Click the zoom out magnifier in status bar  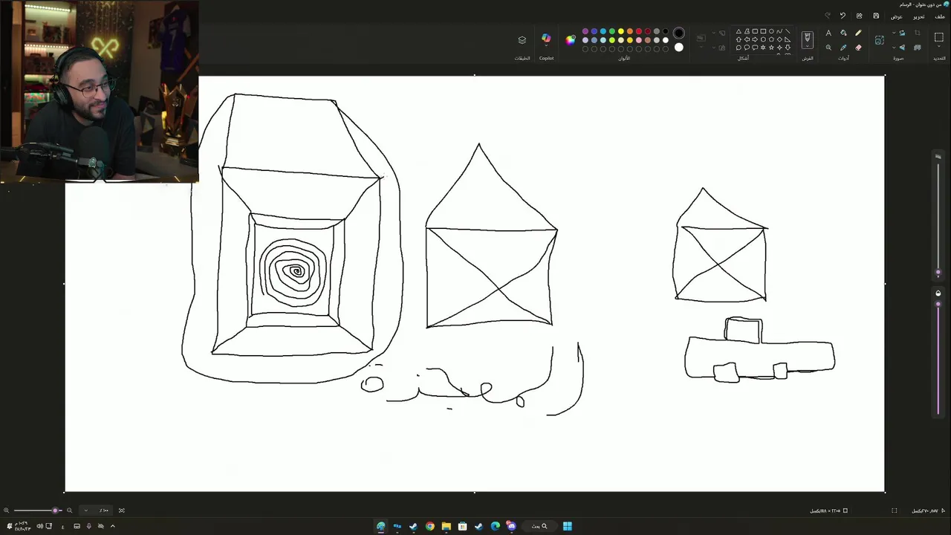69,510
